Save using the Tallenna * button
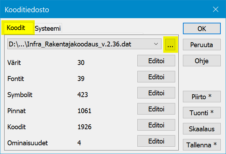Image resolution: width=226 pixels, height=154 pixels. point(201,145)
